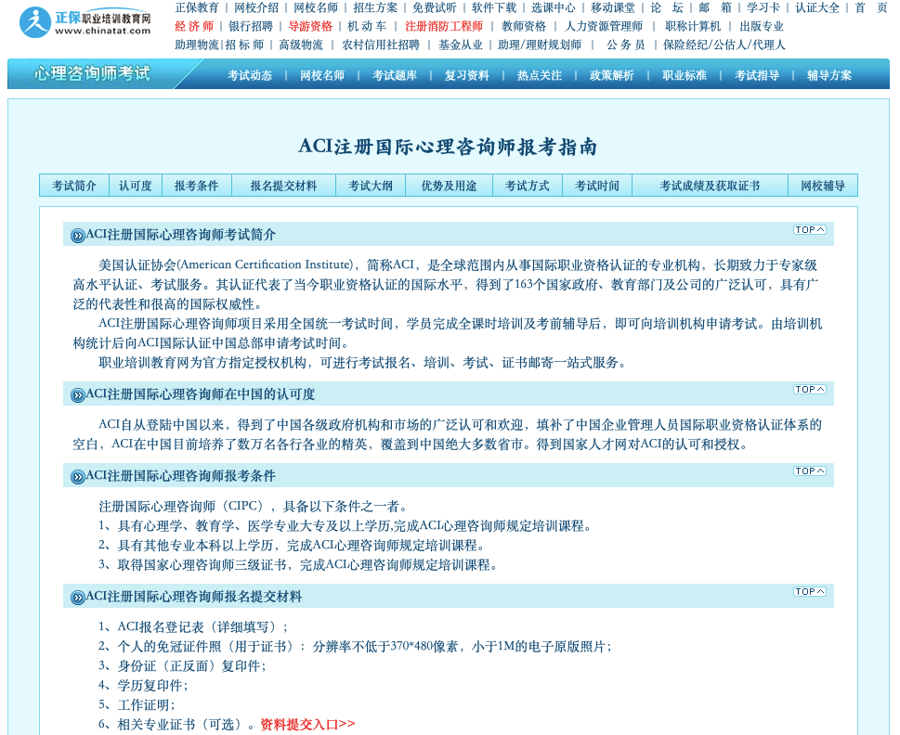Open 农村信用社招聘 link
This screenshot has height=735, width=900.
381,45
